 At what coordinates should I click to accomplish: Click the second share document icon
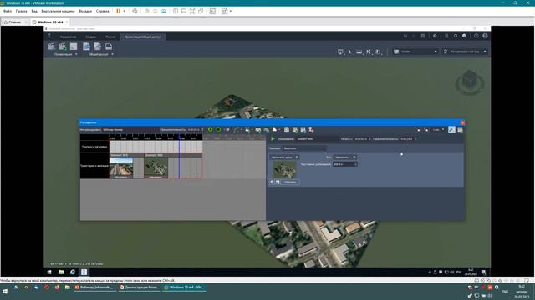[97, 47]
